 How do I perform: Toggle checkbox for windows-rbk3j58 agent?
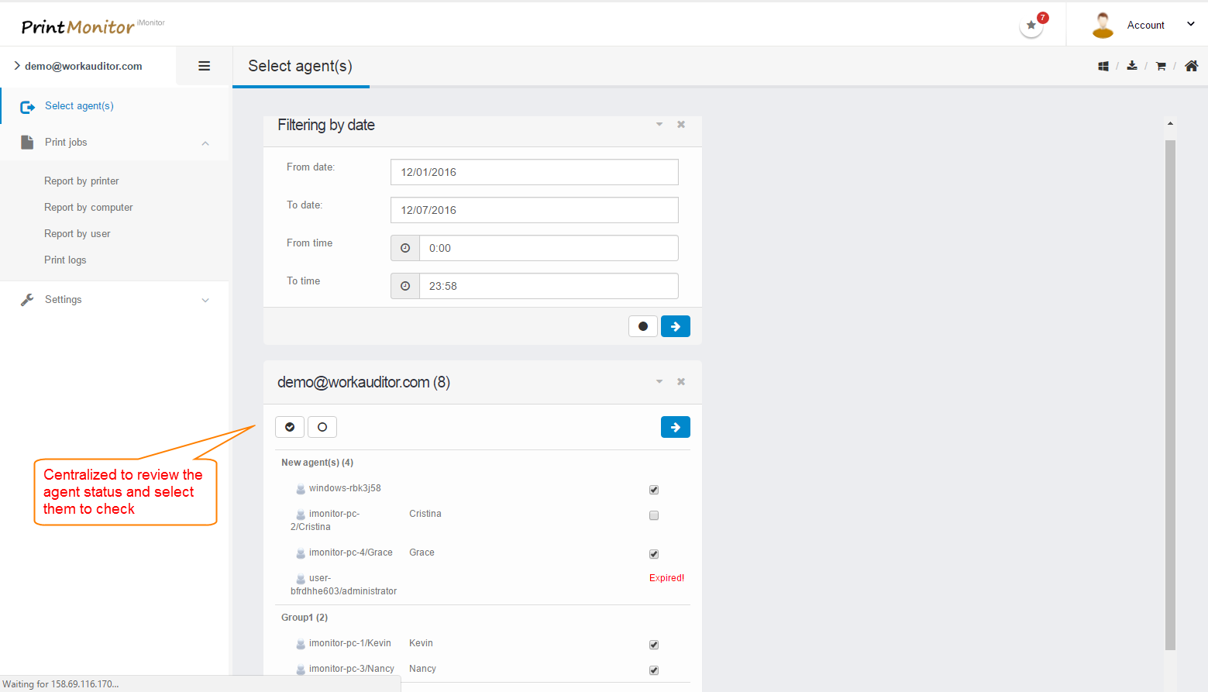[x=654, y=490]
